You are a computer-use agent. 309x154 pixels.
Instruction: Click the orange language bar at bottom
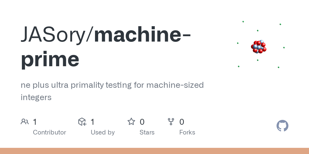pyautogui.click(x=154, y=151)
